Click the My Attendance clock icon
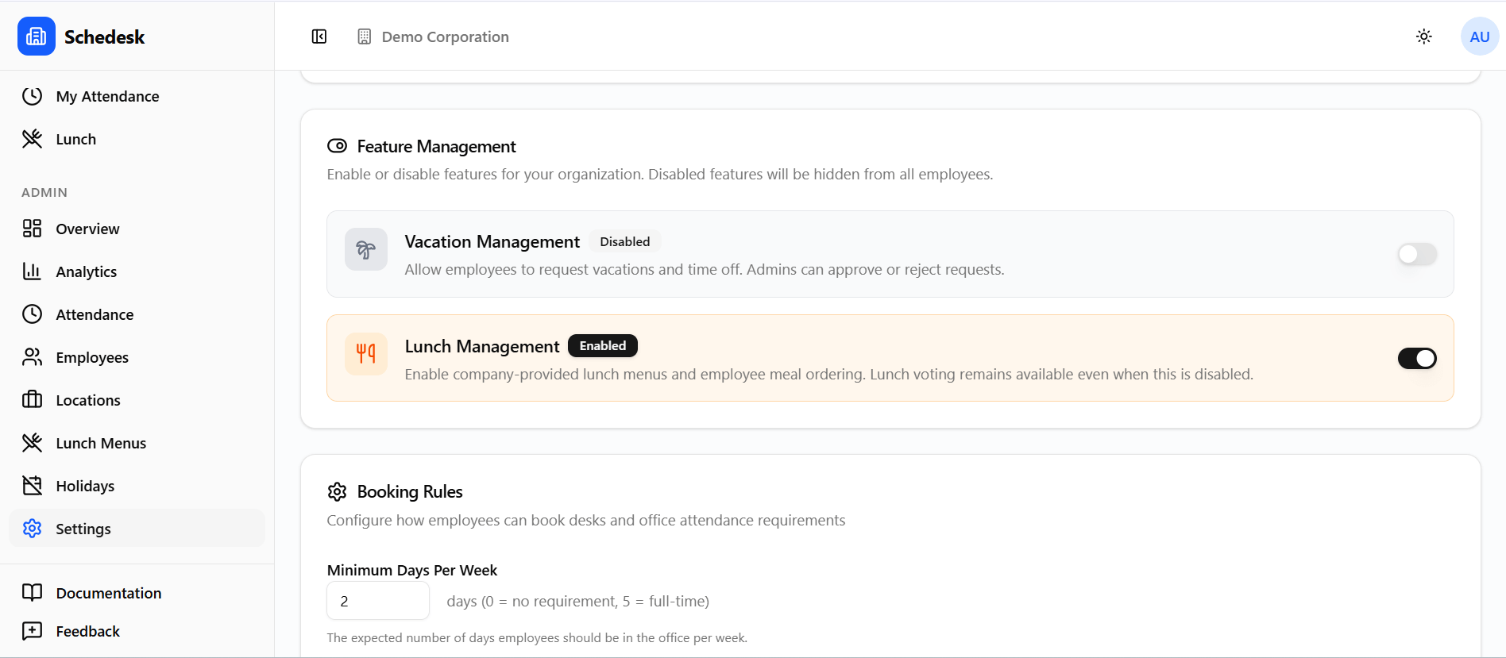 pos(32,96)
